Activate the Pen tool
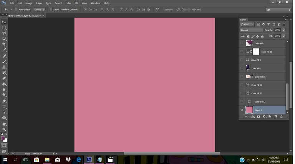The width and height of the screenshot is (295, 164). [x=4, y=101]
